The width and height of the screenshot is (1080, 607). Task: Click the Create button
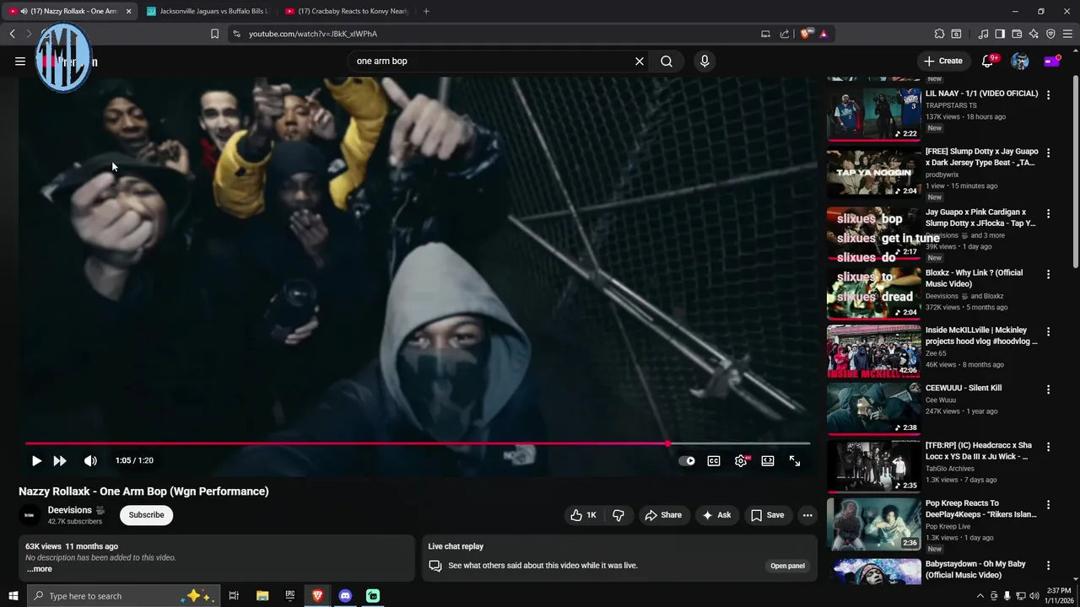942,61
